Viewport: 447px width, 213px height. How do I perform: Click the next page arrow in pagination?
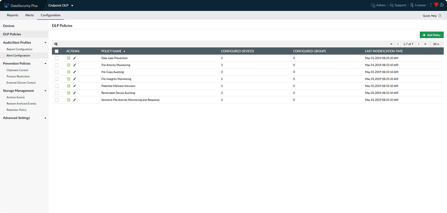(419, 44)
